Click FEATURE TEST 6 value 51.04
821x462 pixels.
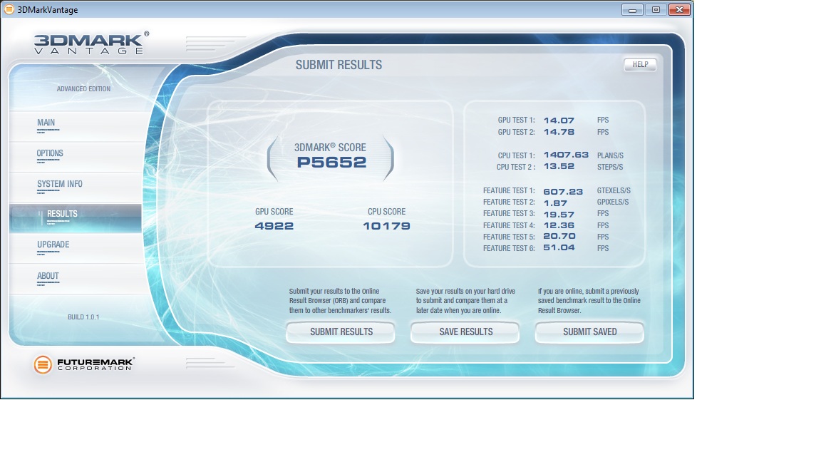coord(559,248)
